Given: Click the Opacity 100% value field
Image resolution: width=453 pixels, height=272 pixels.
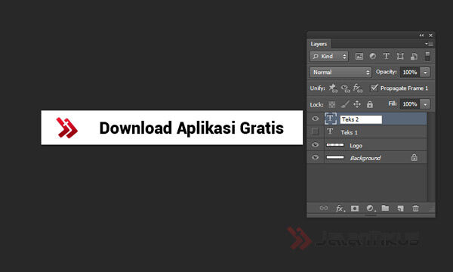Looking at the screenshot, I should (410, 73).
